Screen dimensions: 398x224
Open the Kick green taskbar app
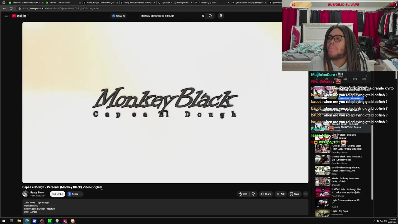[x=49, y=221]
